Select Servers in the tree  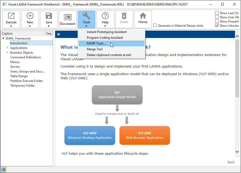[x=15, y=67]
